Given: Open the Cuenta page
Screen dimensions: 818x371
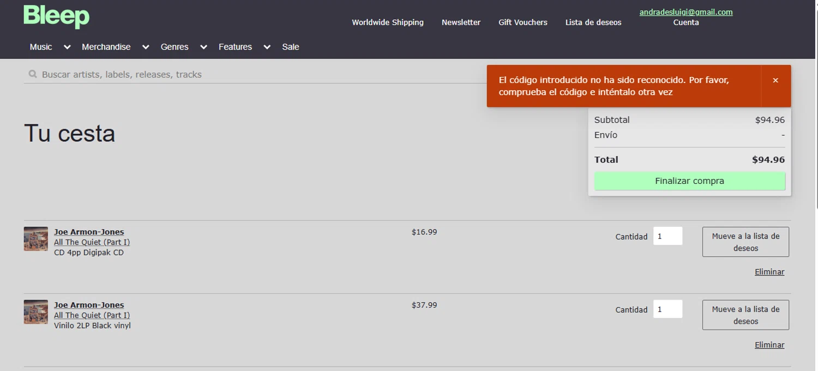Looking at the screenshot, I should coord(686,22).
